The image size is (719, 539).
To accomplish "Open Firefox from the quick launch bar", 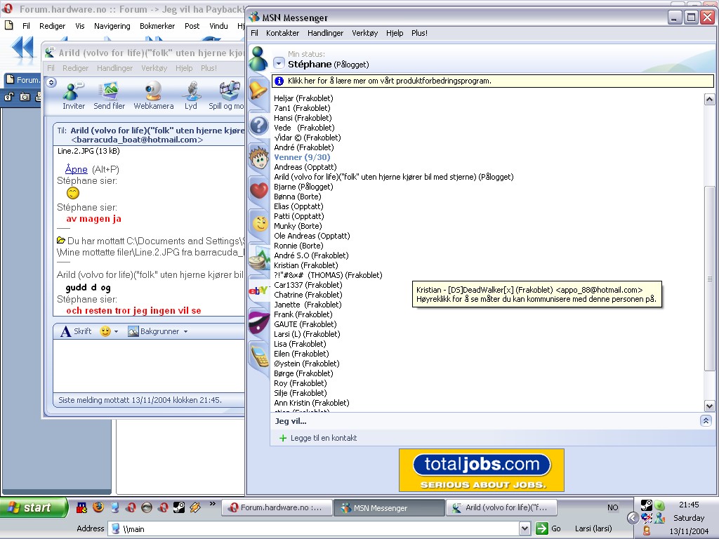I will (98, 507).
